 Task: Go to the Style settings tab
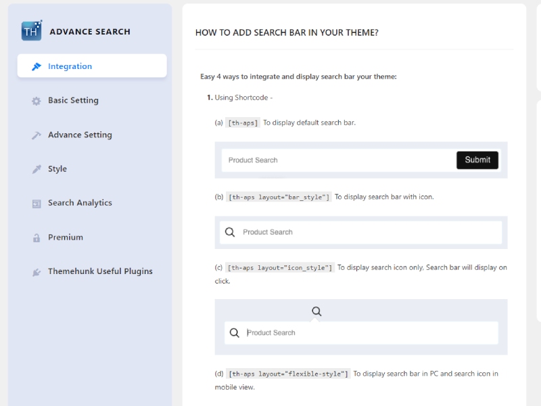point(57,169)
